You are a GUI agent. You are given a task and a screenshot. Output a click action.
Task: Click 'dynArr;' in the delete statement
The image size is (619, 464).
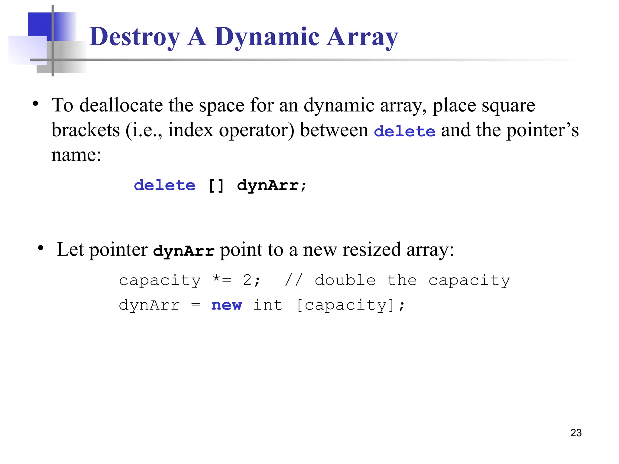pyautogui.click(x=272, y=185)
